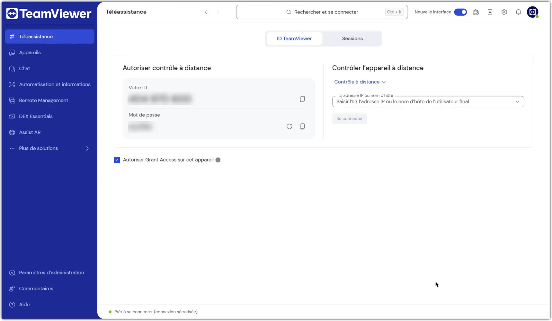Toggle the Nouvelle interface switch
This screenshot has width=552, height=321.
click(460, 12)
